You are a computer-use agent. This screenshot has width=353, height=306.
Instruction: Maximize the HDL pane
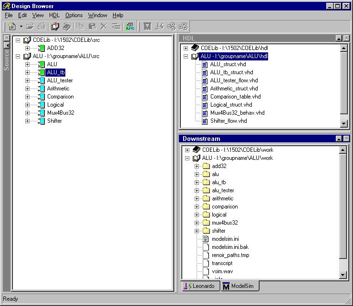[339, 38]
